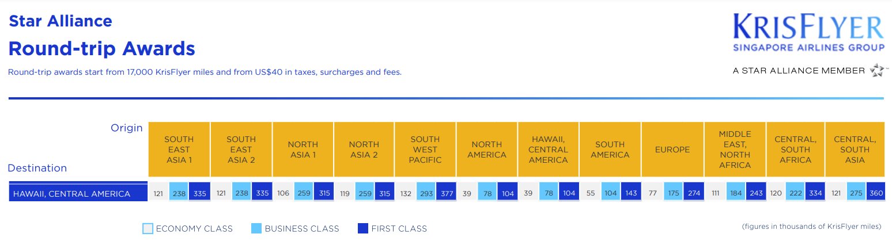
Task: Click the KrisFlyer logo
Action: [808, 33]
